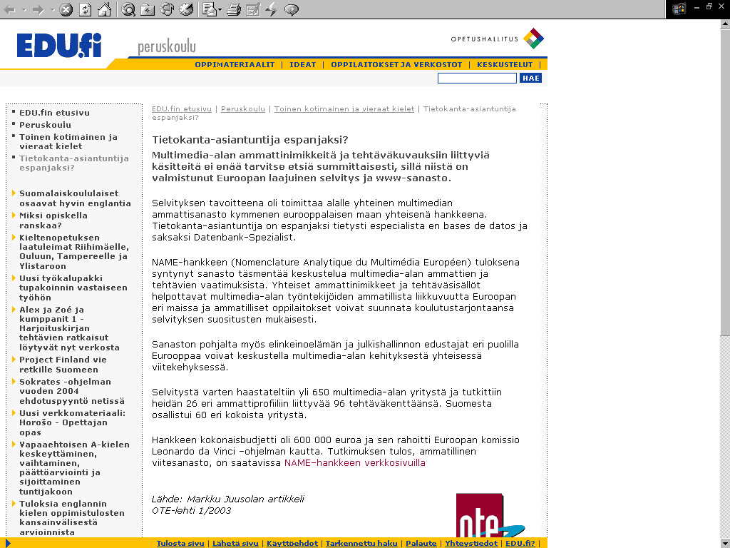730x548 pixels.
Task: Refresh the page using the toolbar icon
Action: click(85, 9)
